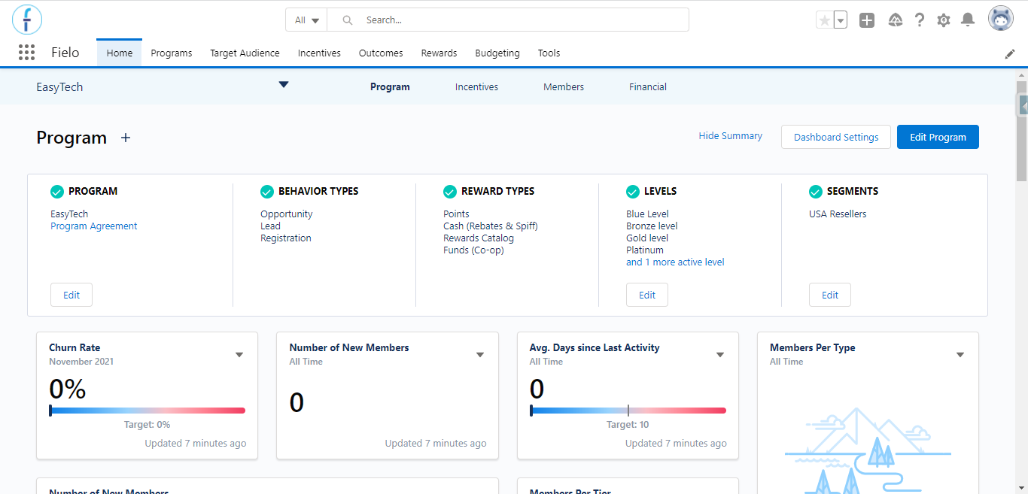The width and height of the screenshot is (1028, 494).
Task: Click the SEGMENTS green checkmark icon
Action: pos(815,191)
